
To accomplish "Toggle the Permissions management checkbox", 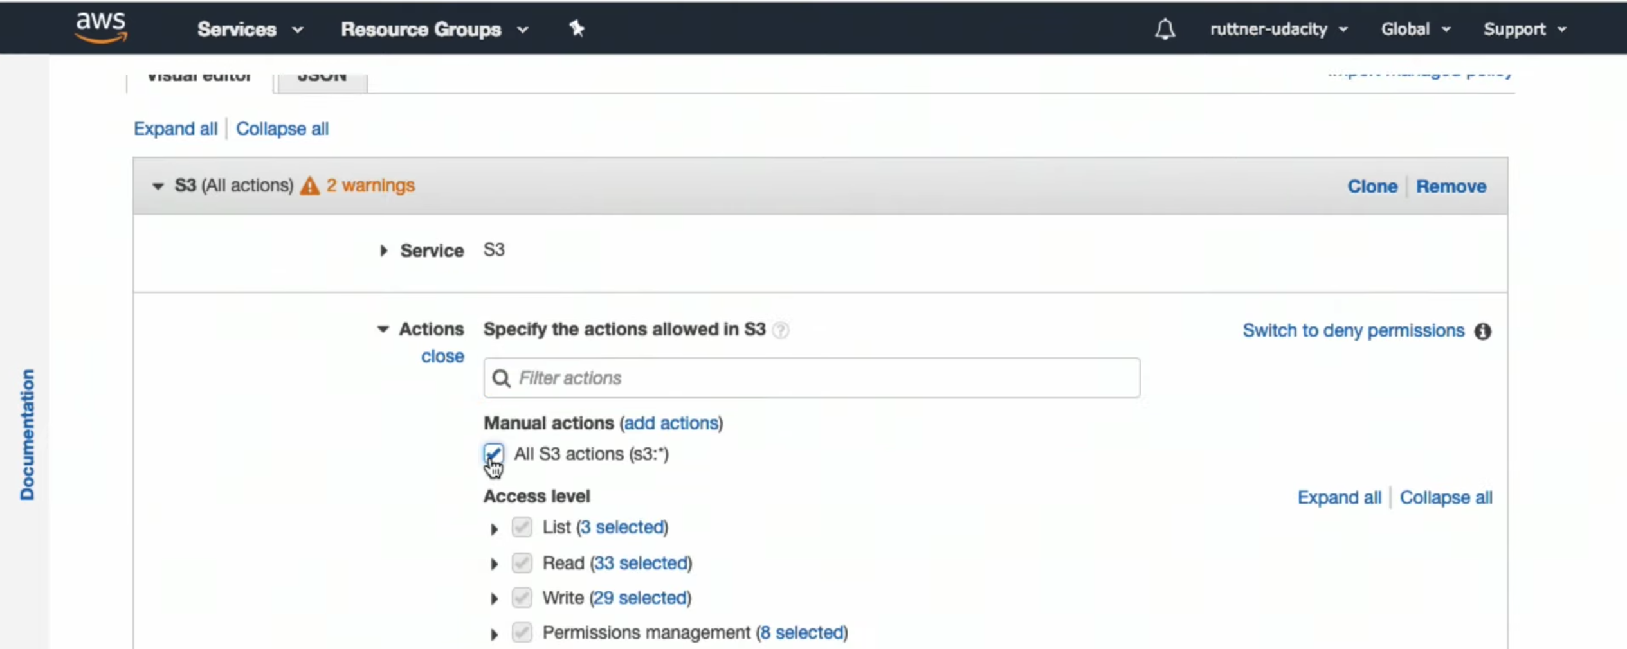I will click(522, 632).
